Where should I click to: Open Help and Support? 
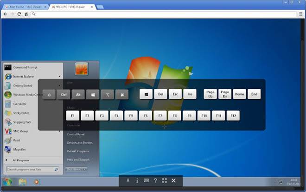tap(78, 160)
